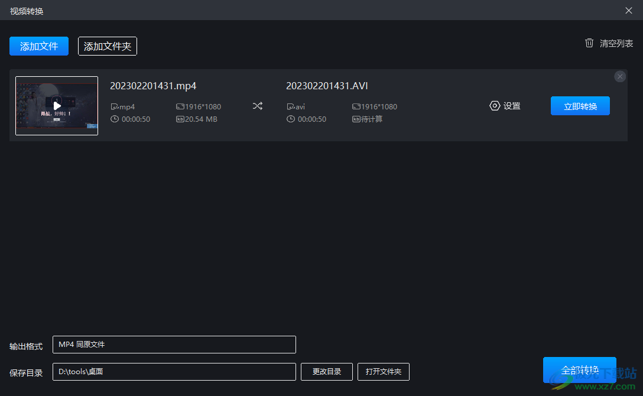Open the 输出格式 MP4 同原文件 selector

(x=174, y=345)
